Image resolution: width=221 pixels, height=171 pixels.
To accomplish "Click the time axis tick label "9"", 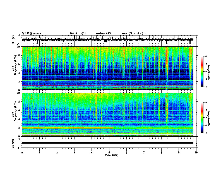I will (179, 153).
